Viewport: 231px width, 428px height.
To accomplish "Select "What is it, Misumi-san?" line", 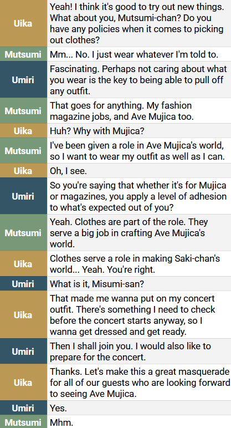I will click(96, 284).
